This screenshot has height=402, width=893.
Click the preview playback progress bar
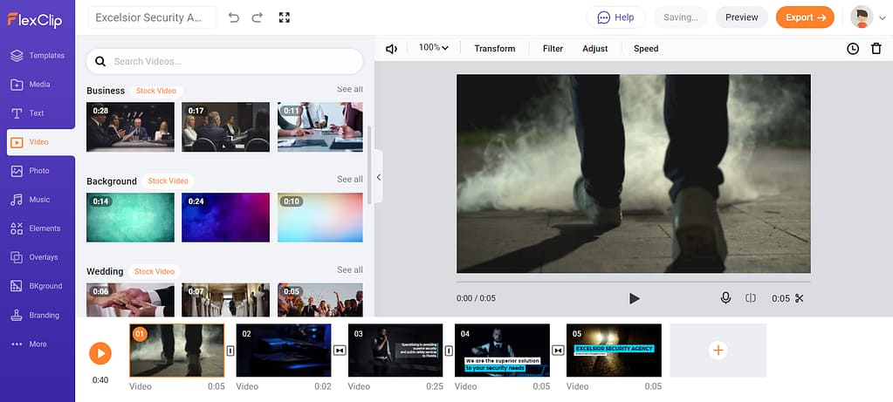click(x=633, y=283)
